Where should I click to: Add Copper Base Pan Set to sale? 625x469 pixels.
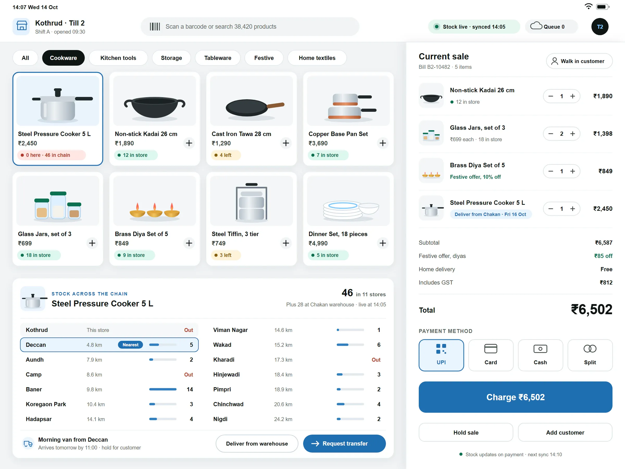383,143
